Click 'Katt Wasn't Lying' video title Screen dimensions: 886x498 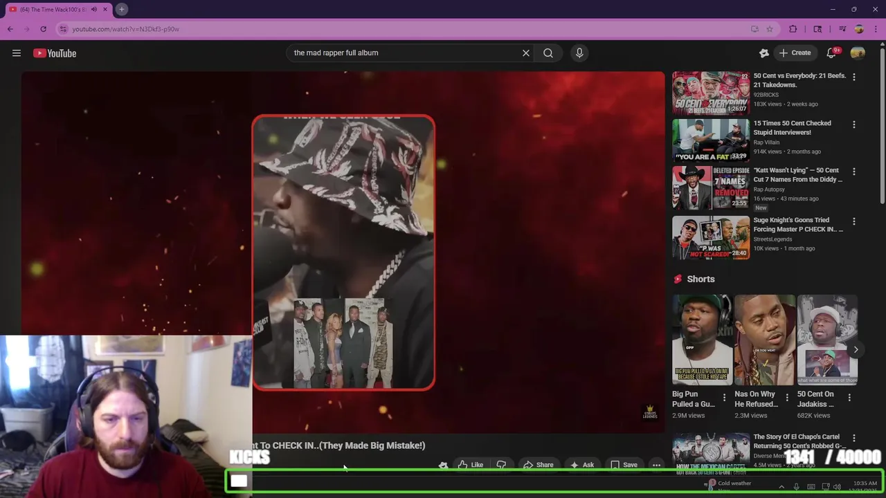coord(798,175)
